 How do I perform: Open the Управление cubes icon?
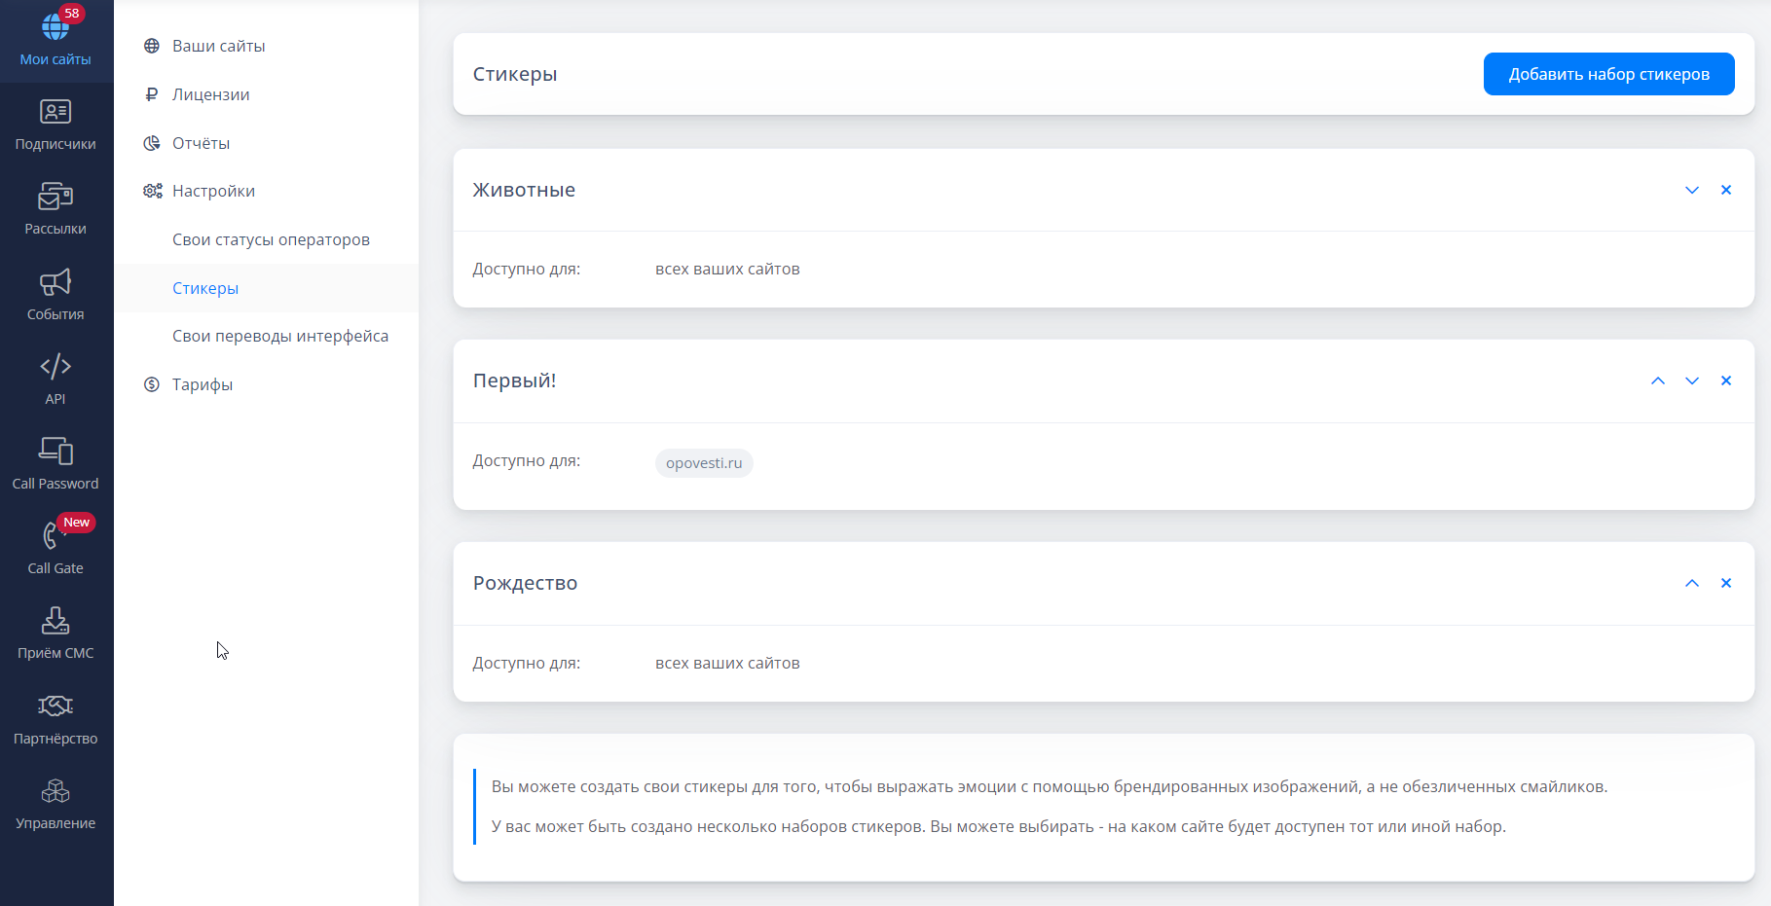pos(55,791)
